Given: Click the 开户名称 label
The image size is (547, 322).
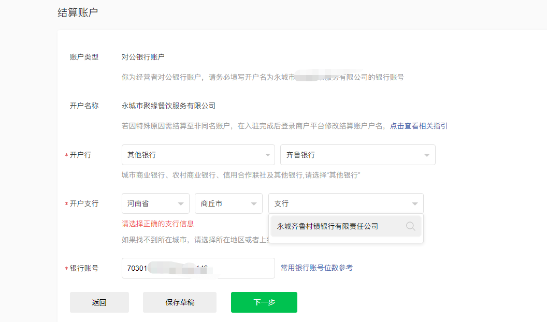Looking at the screenshot, I should 84,106.
